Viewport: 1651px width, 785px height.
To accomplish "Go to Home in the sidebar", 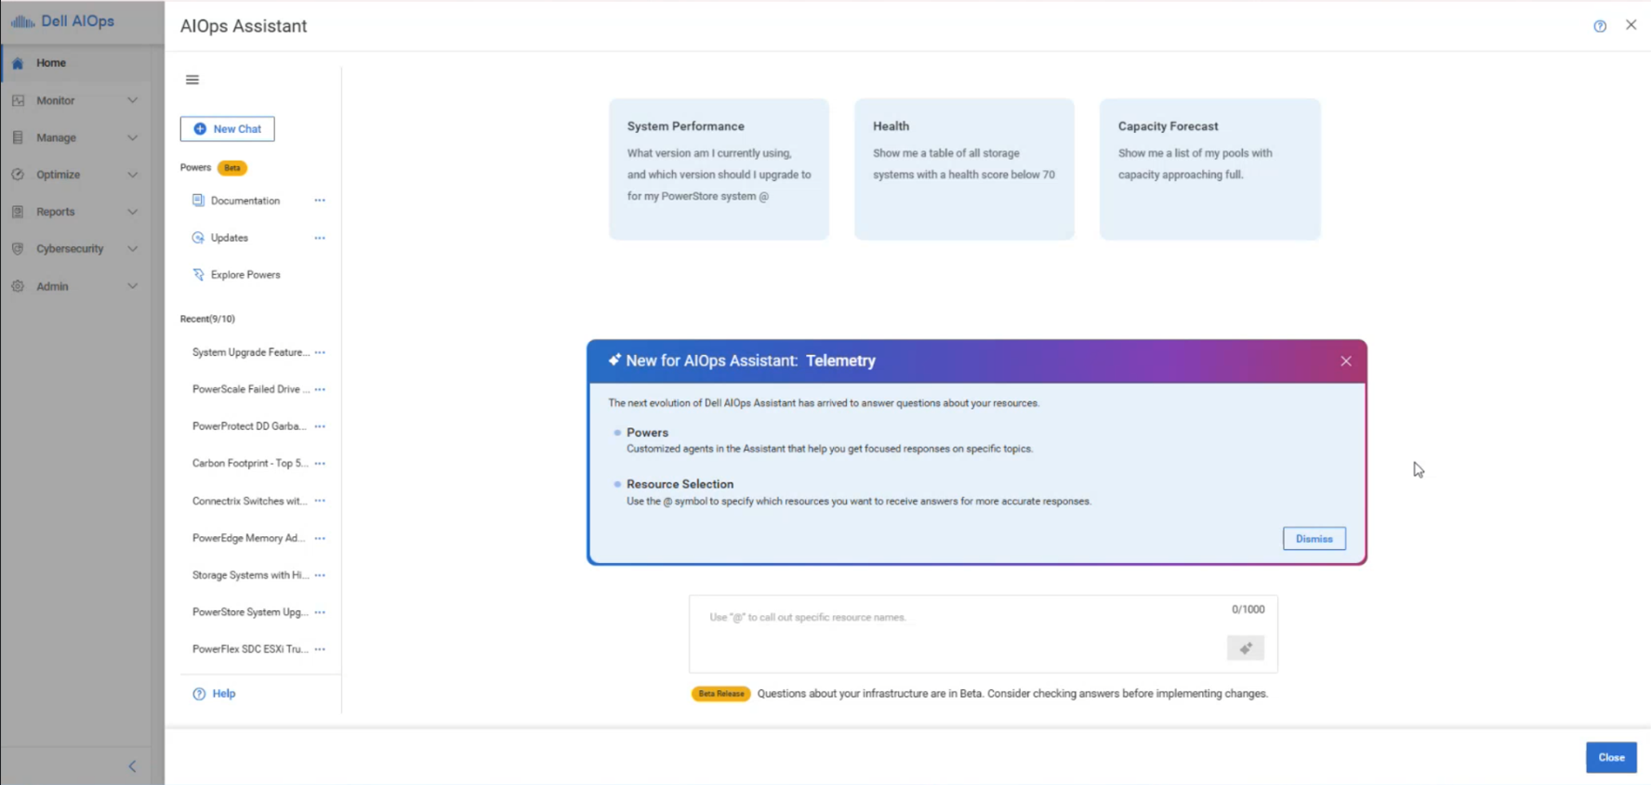I will 51,63.
